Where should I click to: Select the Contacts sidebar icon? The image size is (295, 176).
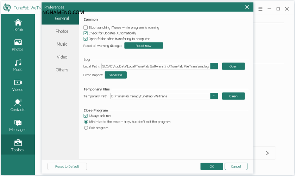point(18,105)
